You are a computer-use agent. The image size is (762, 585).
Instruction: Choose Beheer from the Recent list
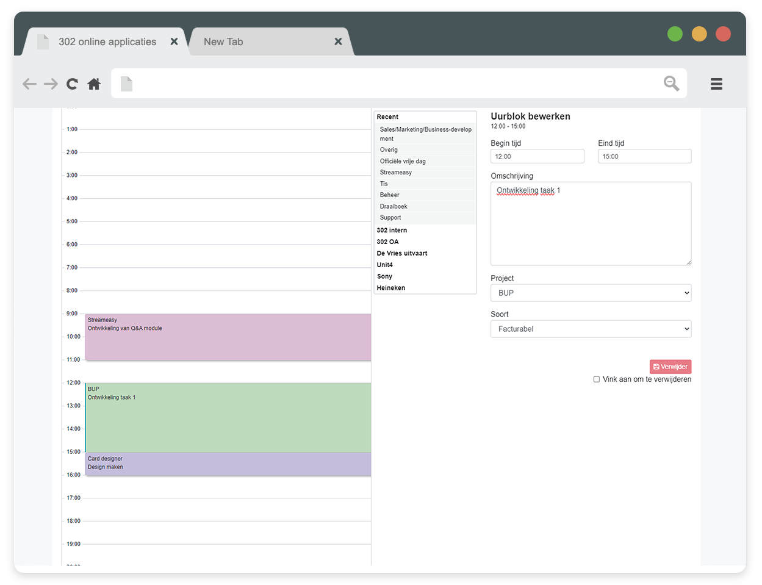(x=425, y=195)
